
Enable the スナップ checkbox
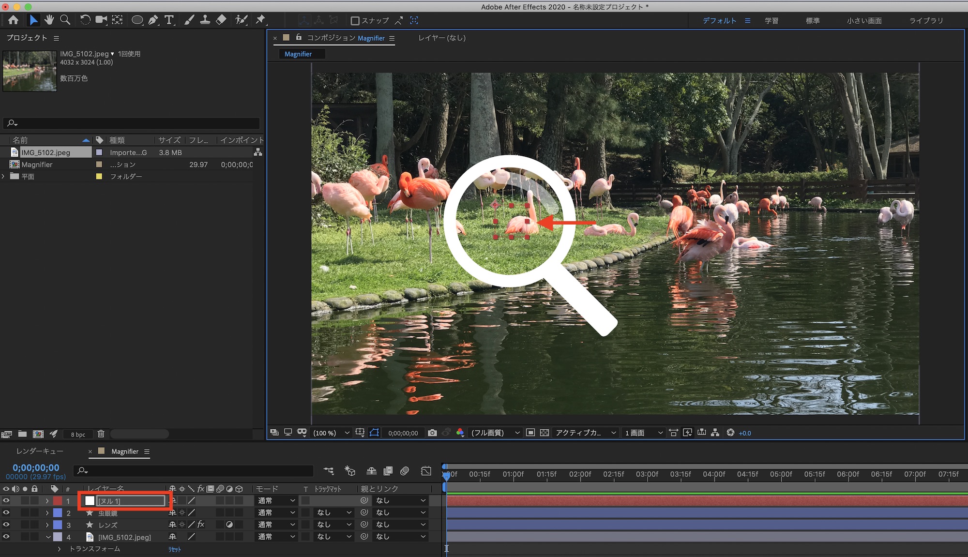(x=355, y=21)
